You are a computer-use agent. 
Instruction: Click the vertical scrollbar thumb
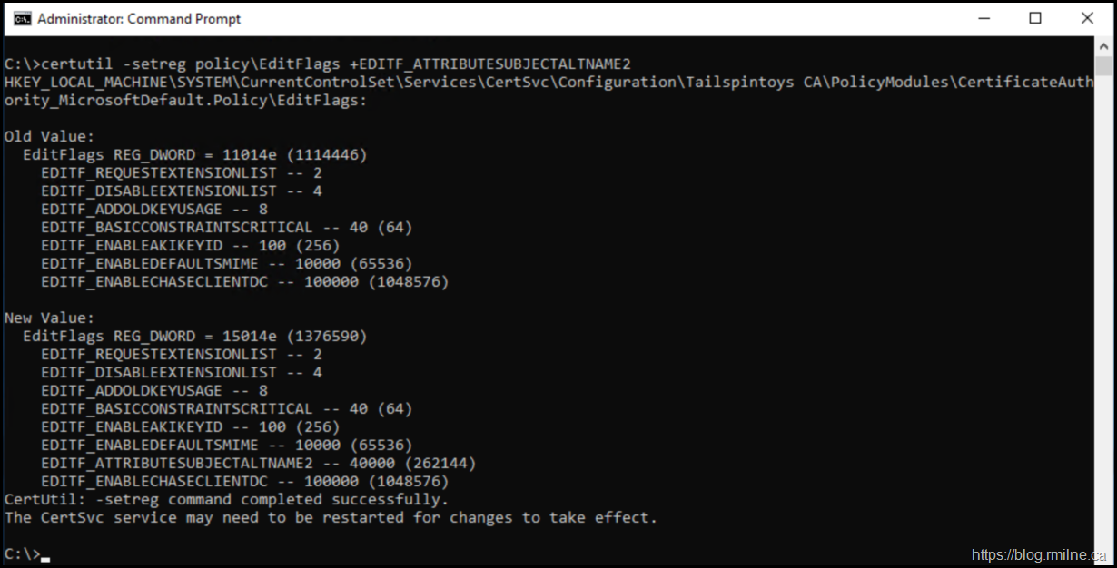point(1103,67)
